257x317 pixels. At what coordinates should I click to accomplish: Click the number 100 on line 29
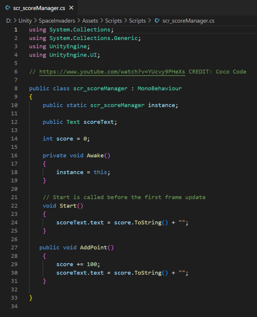coord(92,264)
